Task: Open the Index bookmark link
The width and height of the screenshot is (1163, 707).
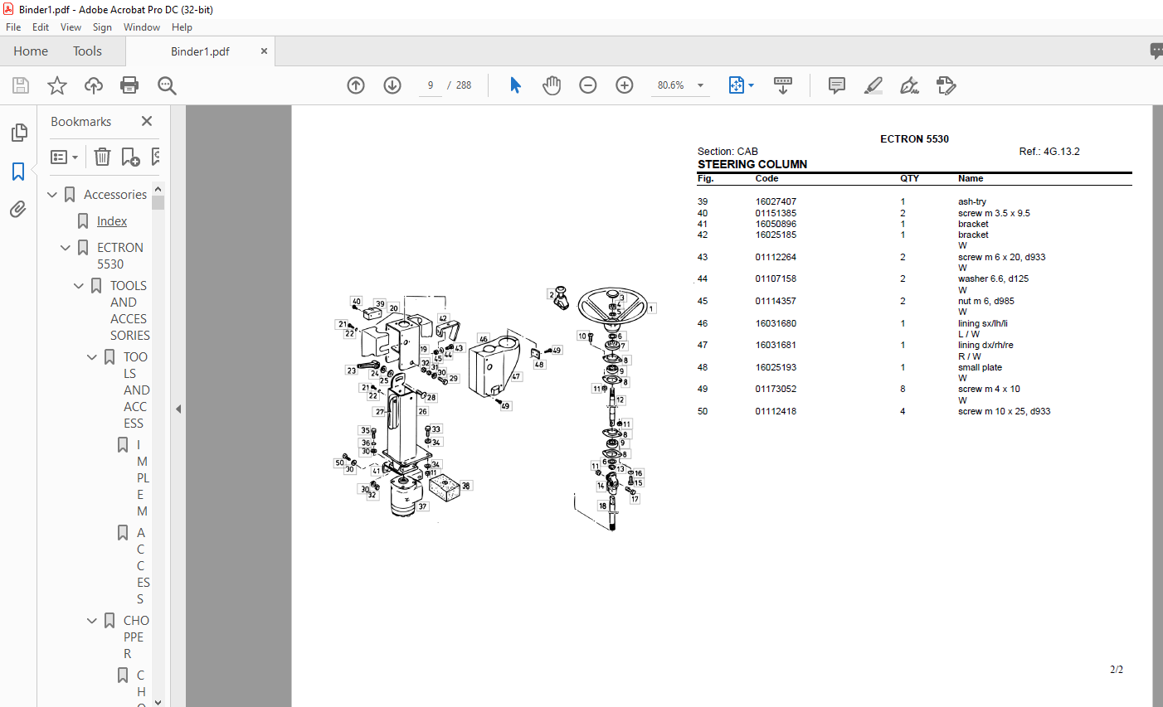Action: click(x=112, y=221)
